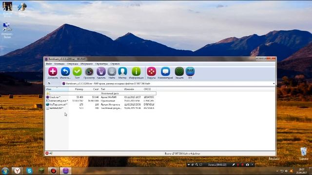Image resolution: width=312 pixels, height=175 pixels.
Task: Select the parent folder '..' row
Action: (x=101, y=93)
